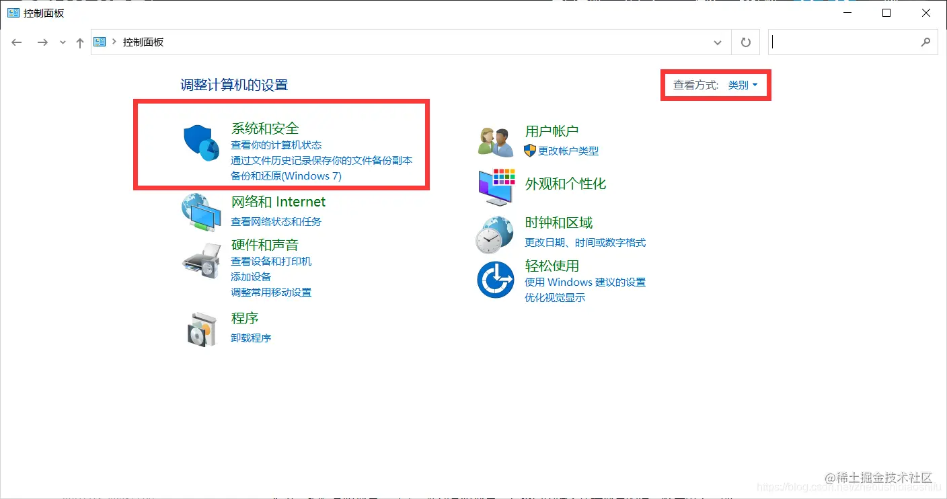Maximize the Control Panel window
This screenshot has height=499, width=947.
[x=886, y=13]
